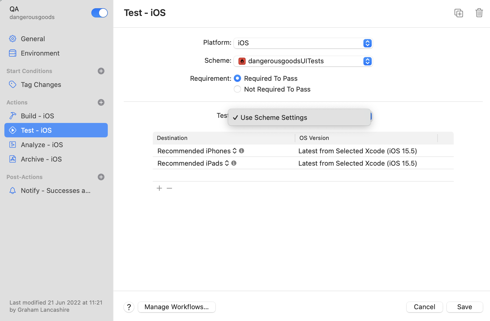490x321 pixels.
Task: Save the workflow
Action: coord(465,307)
